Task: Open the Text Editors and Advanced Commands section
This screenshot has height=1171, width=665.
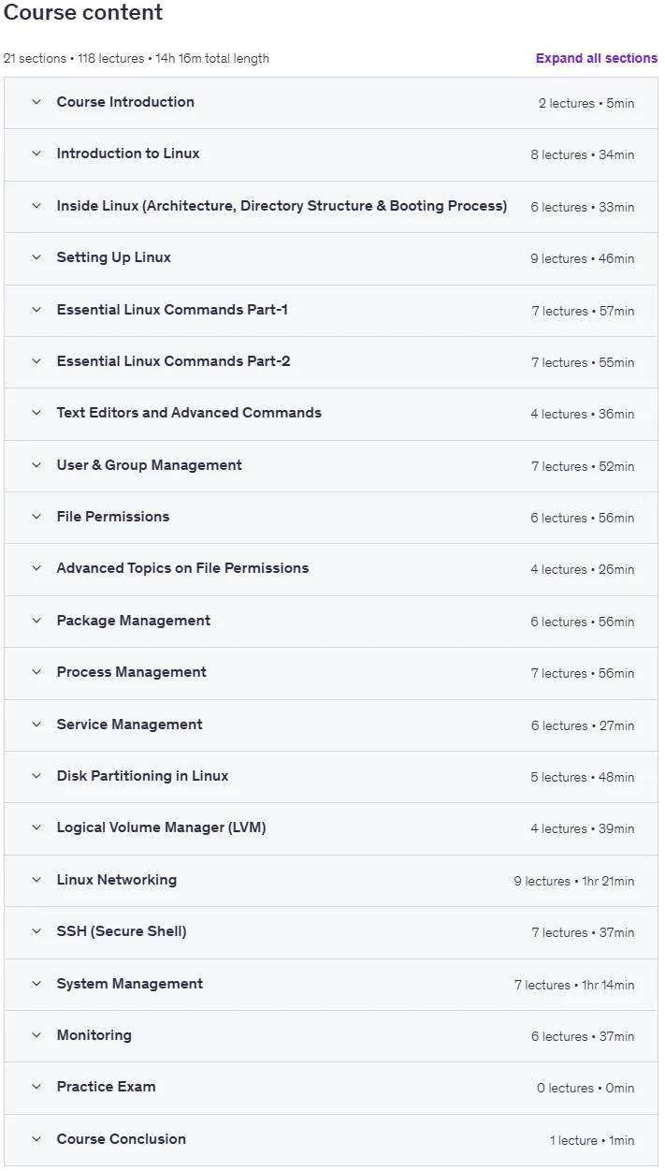Action: tap(331, 413)
